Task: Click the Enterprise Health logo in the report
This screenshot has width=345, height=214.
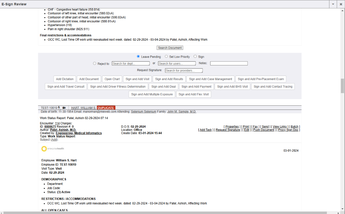Action: click(x=52, y=149)
